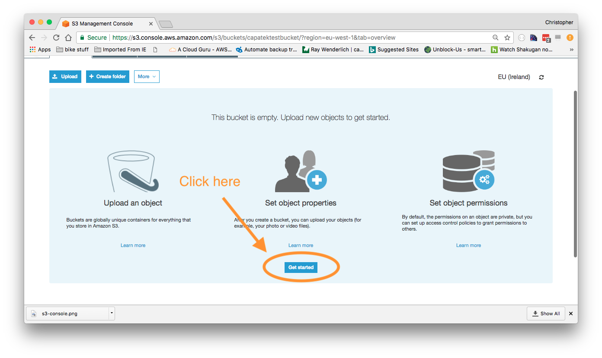The image size is (602, 358).
Task: Click the Set object permissions database icon
Action: coord(468,171)
